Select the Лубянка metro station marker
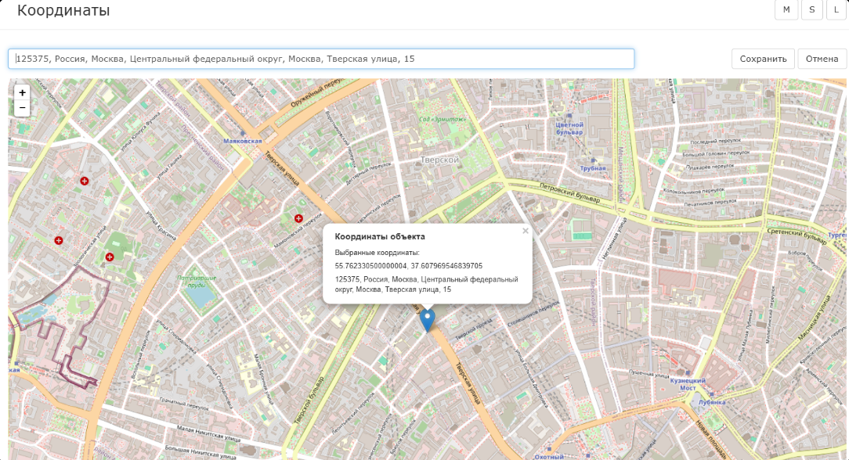 point(714,394)
